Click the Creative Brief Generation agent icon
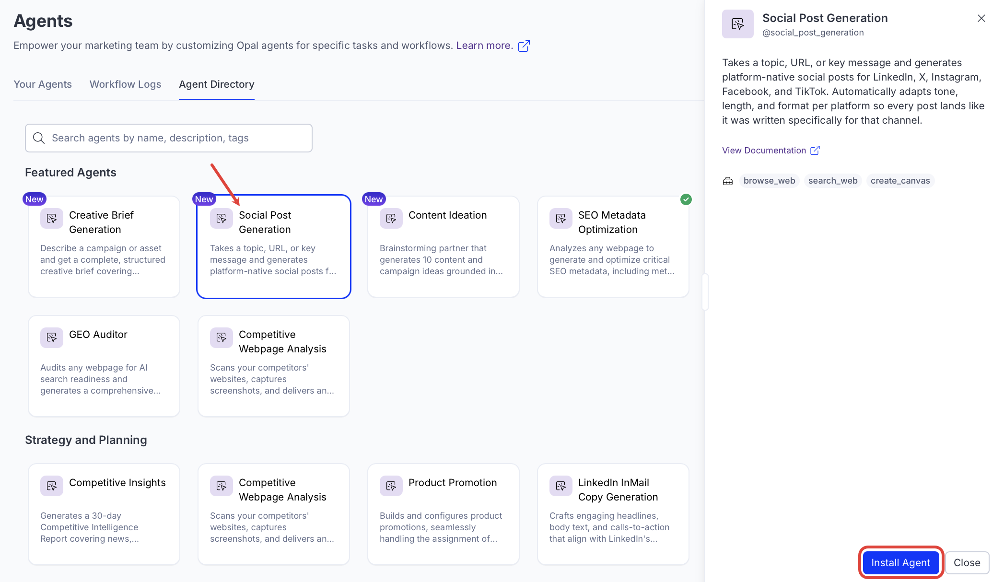This screenshot has height=582, width=1004. point(52,219)
